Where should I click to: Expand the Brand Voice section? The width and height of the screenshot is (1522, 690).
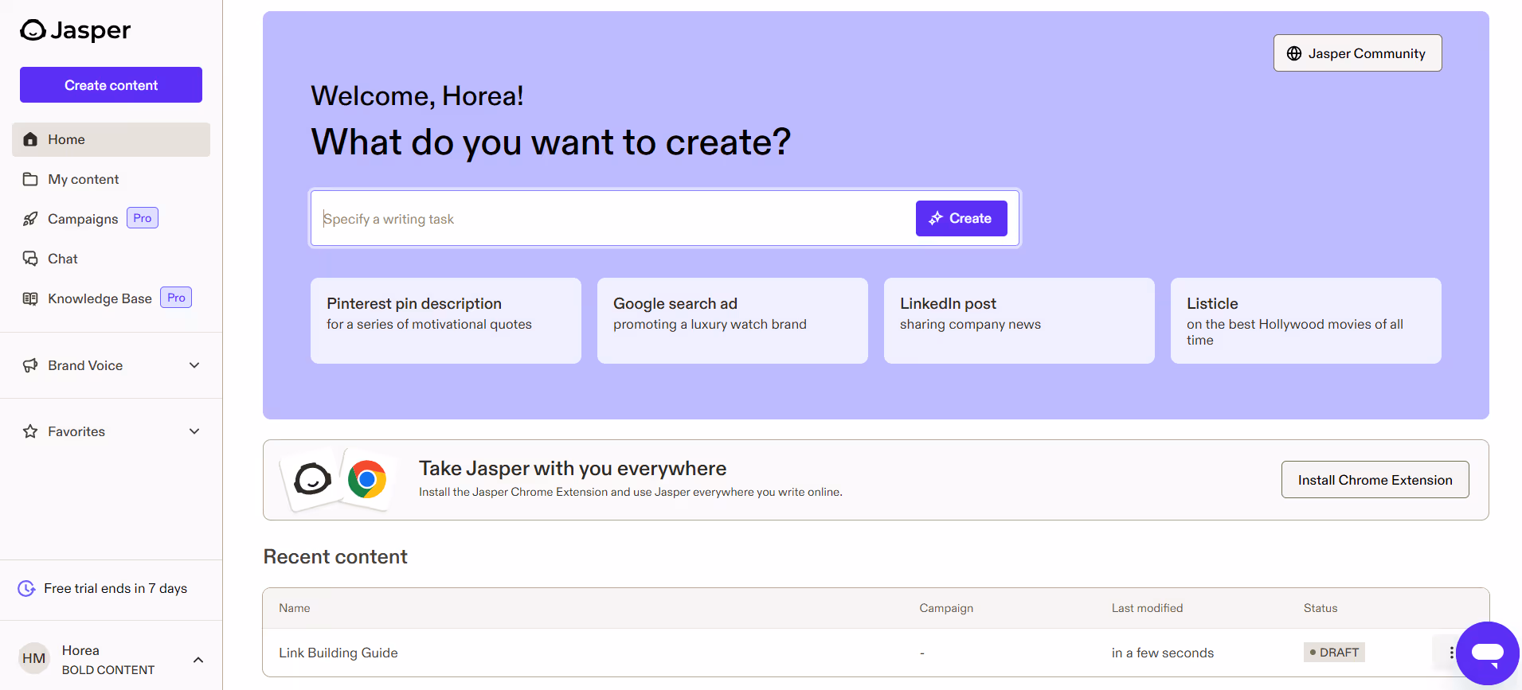point(194,365)
